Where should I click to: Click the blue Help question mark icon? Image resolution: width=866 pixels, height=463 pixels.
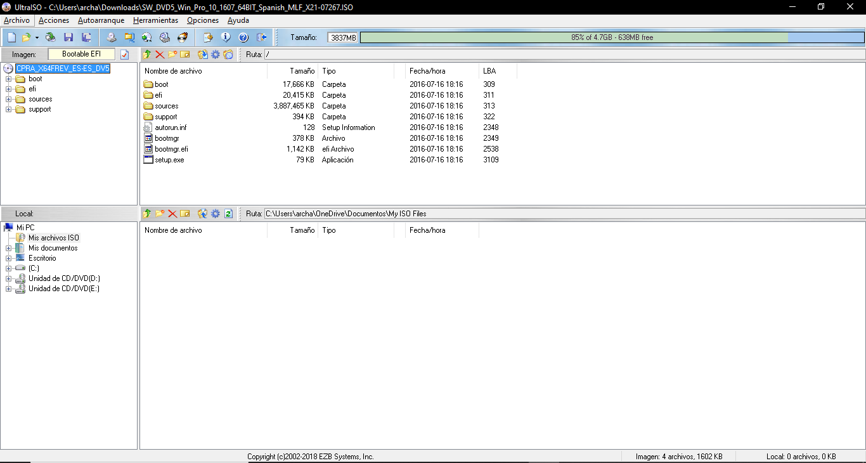click(x=243, y=37)
